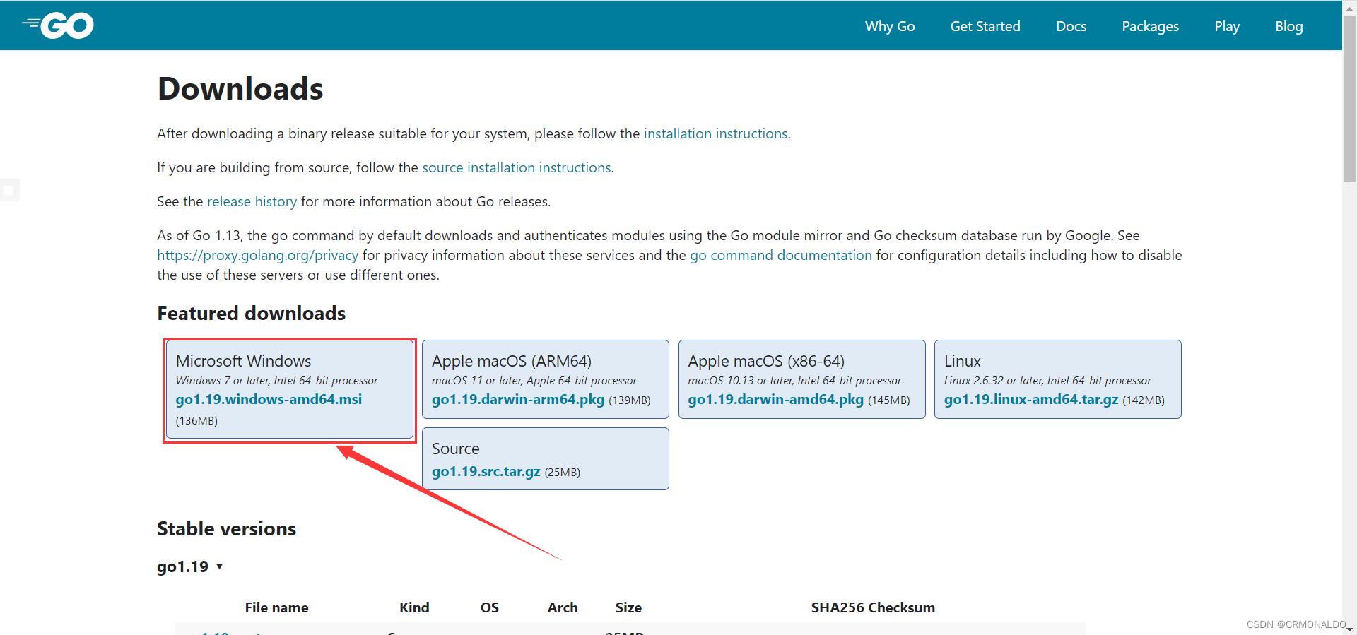
Task: Click the File name column header
Action: [x=276, y=607]
